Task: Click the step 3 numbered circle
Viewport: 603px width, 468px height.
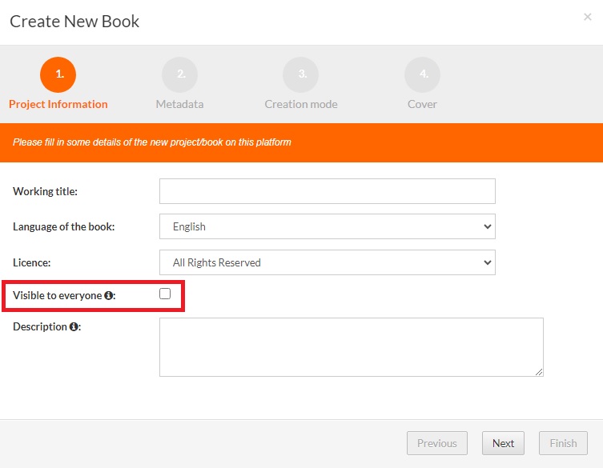Action: coord(301,74)
